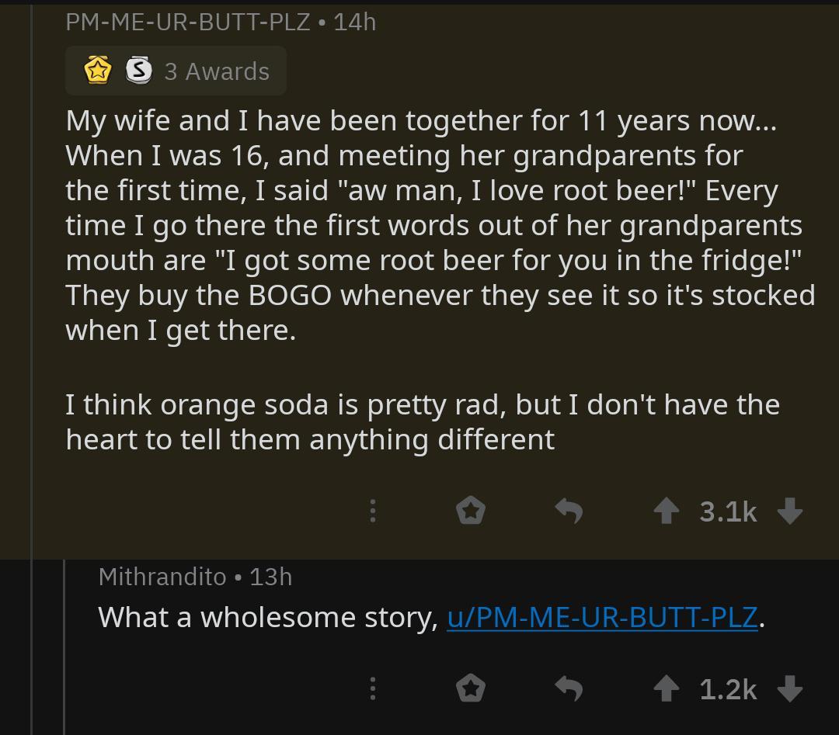Downvote Mithrandito's reply
This screenshot has height=735, width=839.
tap(789, 688)
